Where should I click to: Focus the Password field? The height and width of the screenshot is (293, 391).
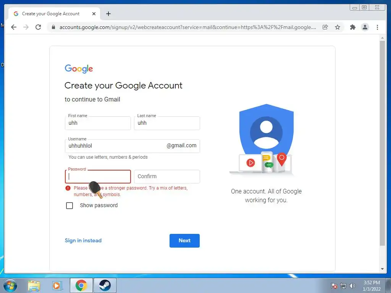(x=98, y=176)
